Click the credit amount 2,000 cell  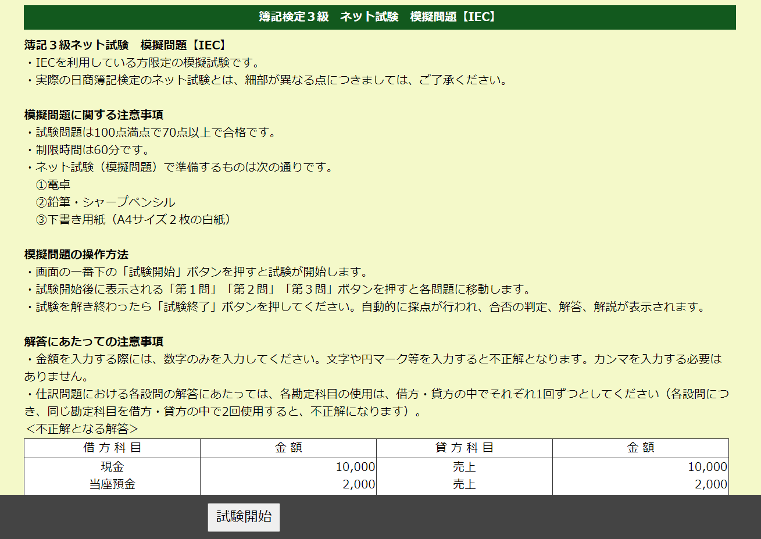click(x=711, y=484)
